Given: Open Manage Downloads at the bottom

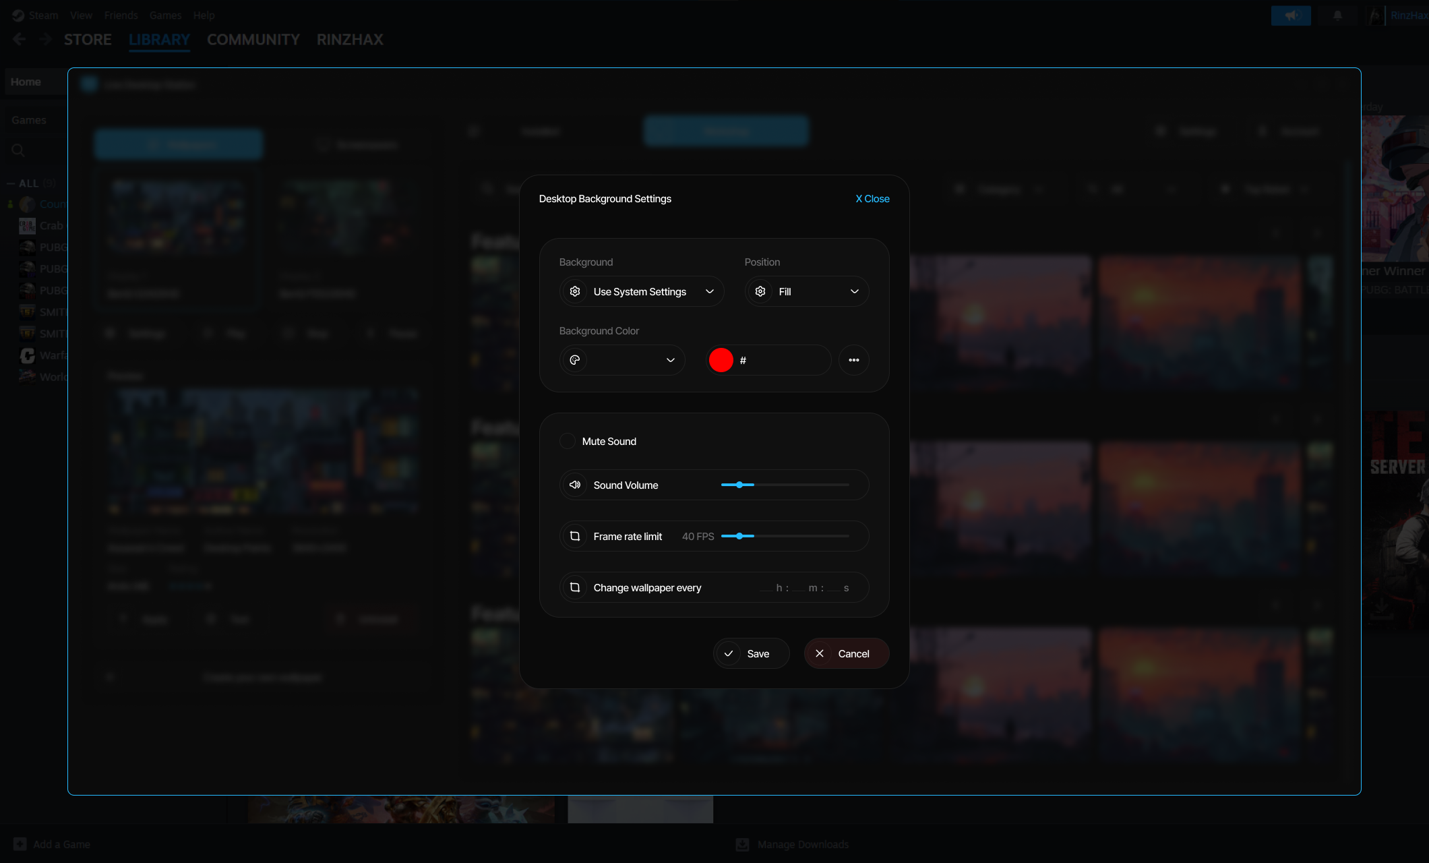Looking at the screenshot, I should tap(792, 844).
